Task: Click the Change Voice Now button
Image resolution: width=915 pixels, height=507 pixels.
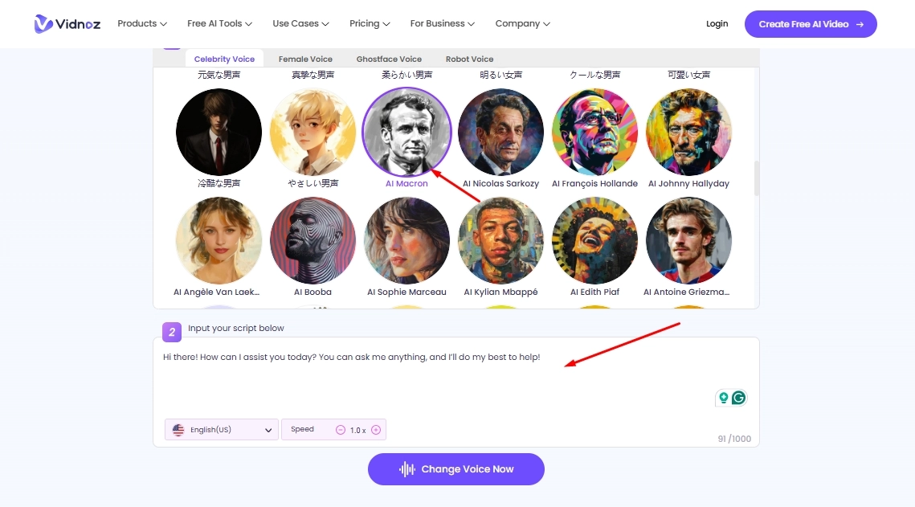Action: [455, 468]
